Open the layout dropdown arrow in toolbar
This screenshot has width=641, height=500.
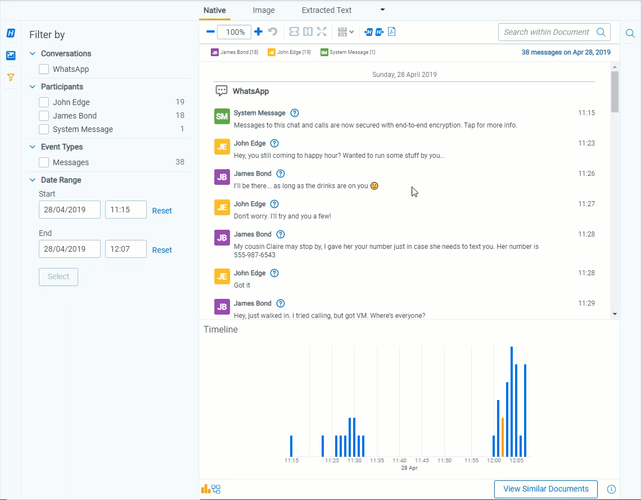351,33
